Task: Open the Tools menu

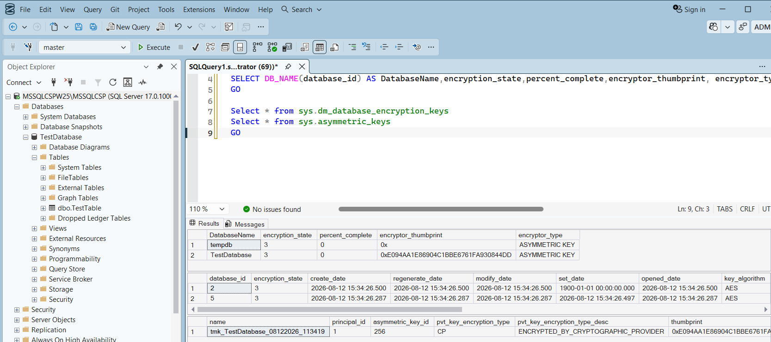Action: (166, 9)
